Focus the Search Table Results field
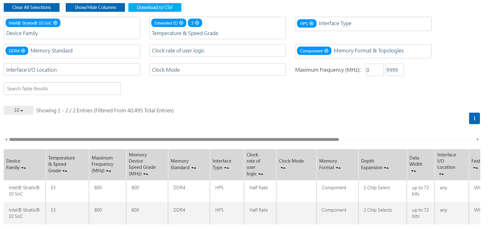Screen dimensions: 488x229 [62, 89]
